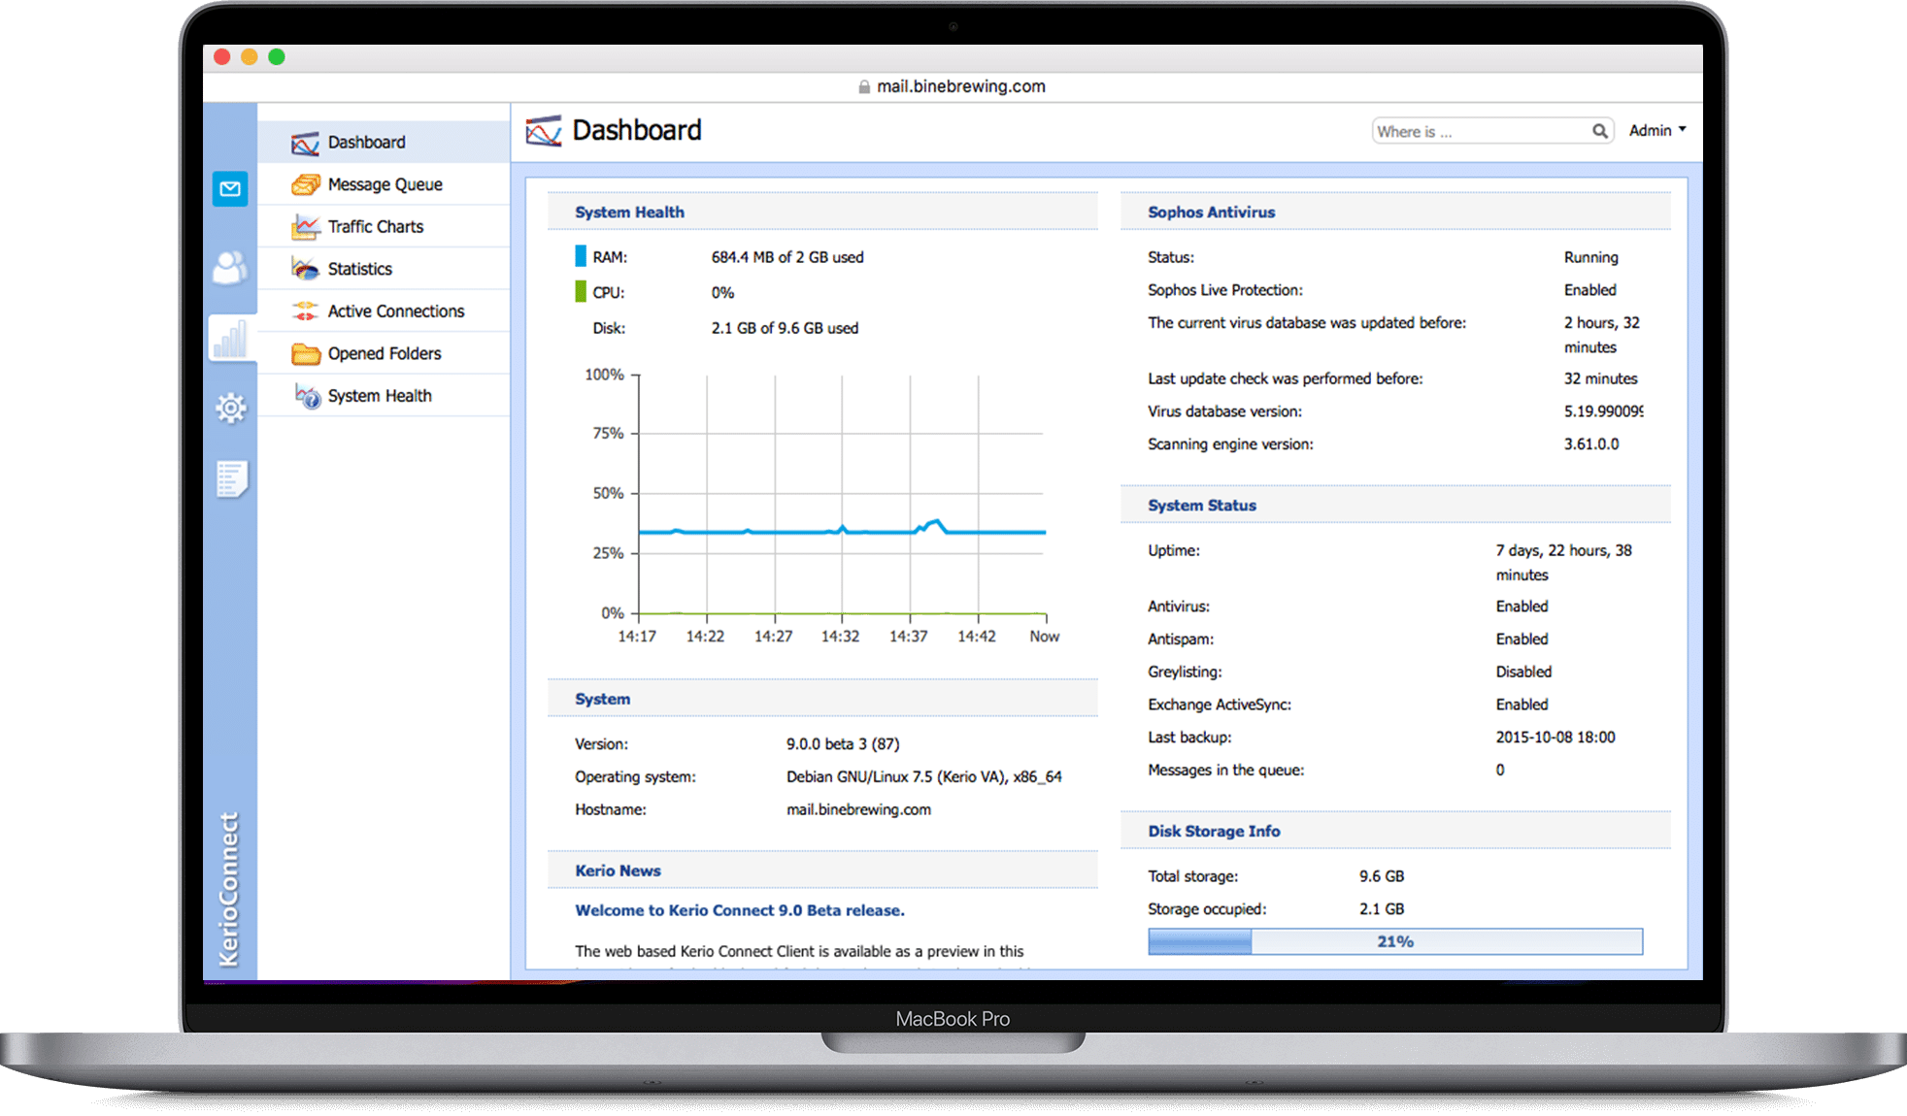Click the lock icon in address bar
The image size is (1907, 1116).
[864, 86]
